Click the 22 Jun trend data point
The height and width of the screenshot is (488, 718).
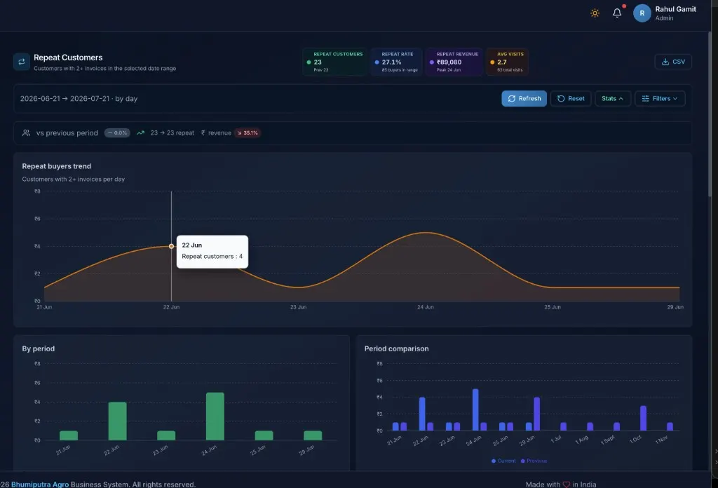pyautogui.click(x=171, y=246)
